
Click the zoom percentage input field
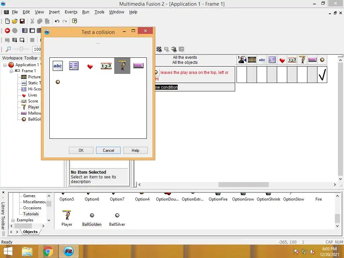pyautogui.click(x=37, y=49)
